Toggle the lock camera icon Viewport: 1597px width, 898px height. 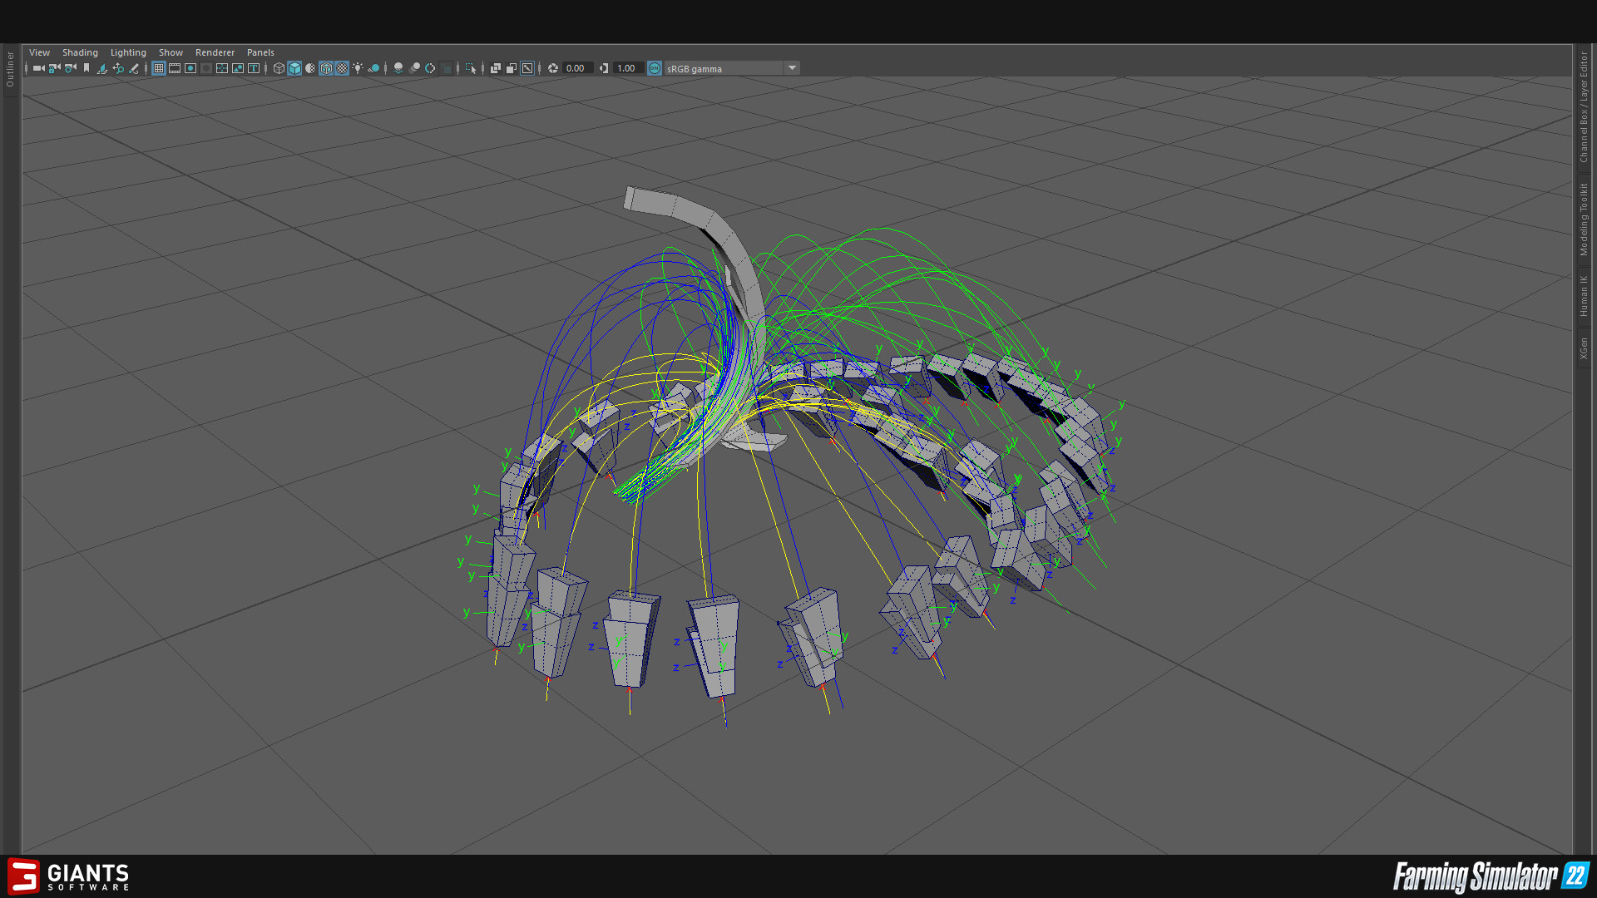(x=54, y=68)
